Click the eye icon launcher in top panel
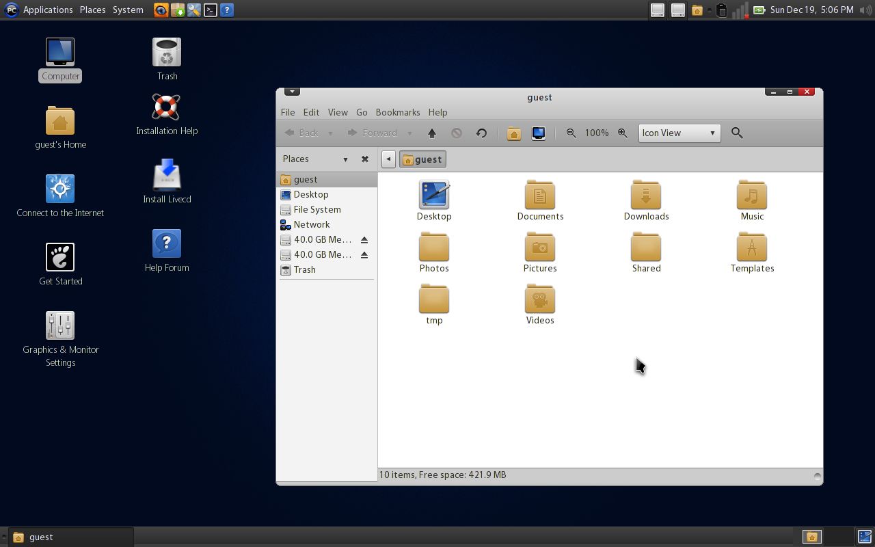 161,10
